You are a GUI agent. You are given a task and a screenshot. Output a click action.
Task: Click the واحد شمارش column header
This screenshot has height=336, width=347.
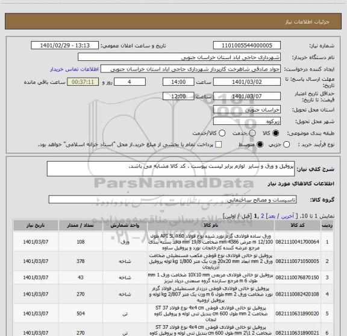tap(125, 226)
